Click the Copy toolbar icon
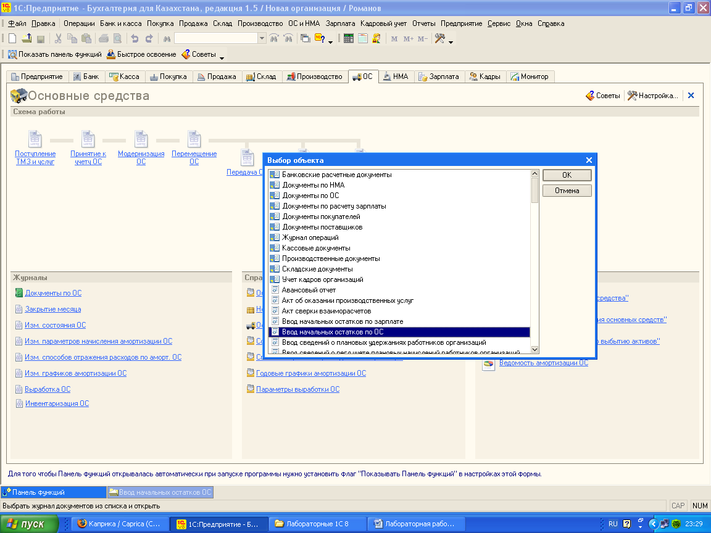The height and width of the screenshot is (533, 711). click(x=72, y=39)
